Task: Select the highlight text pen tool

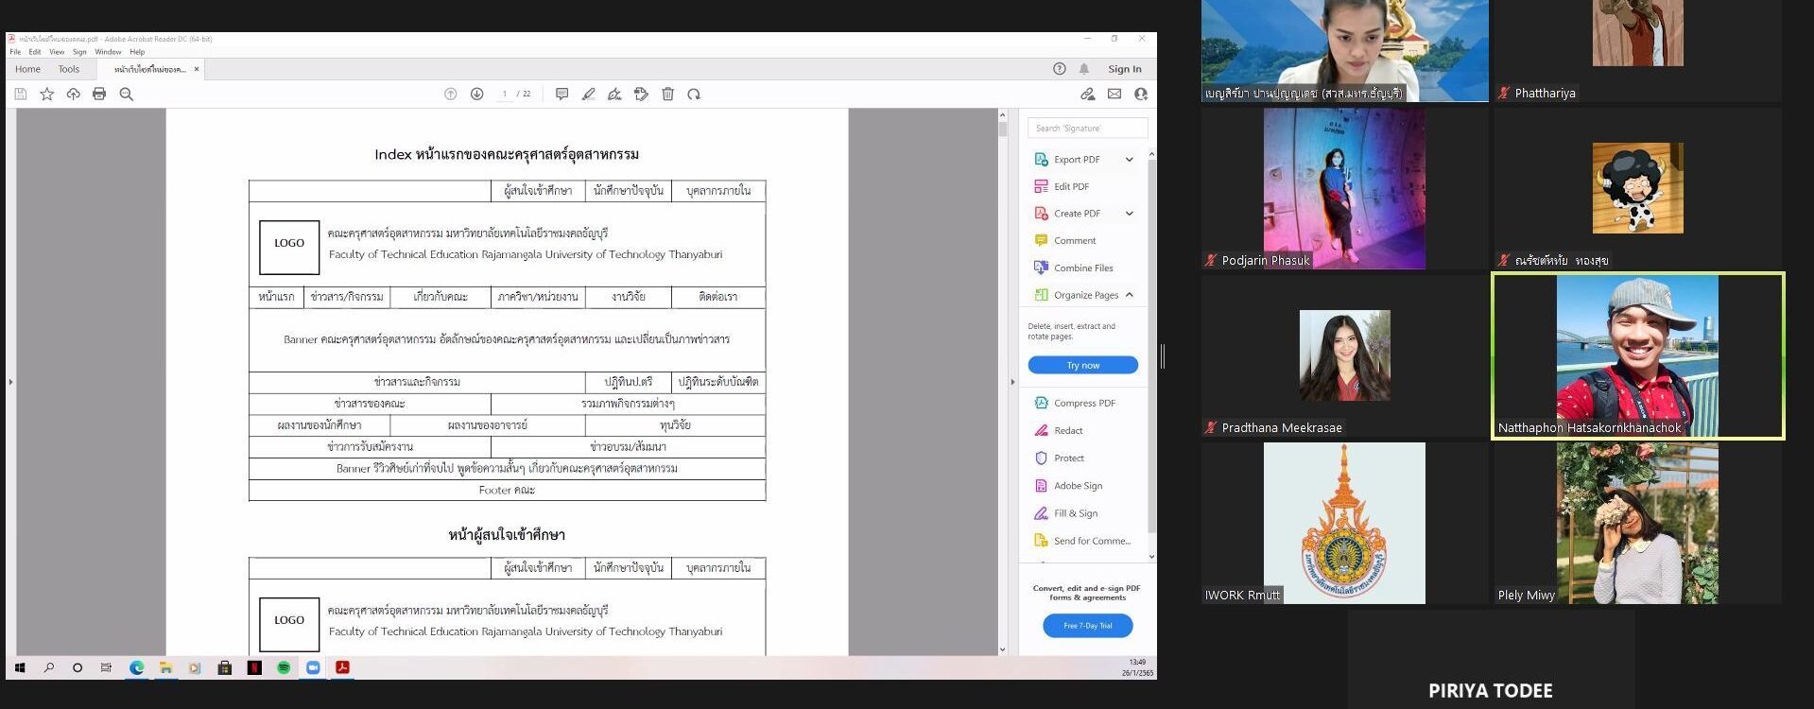Action: click(x=588, y=94)
